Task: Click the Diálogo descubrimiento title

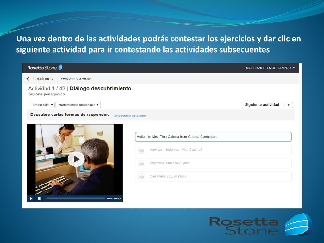Action: click(x=100, y=89)
